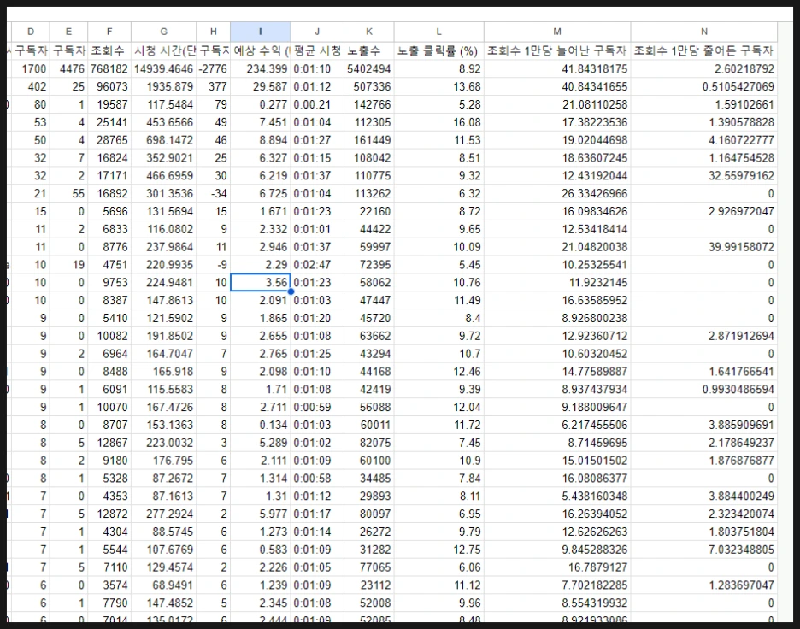Select cell with value 26.33426966

(557, 193)
